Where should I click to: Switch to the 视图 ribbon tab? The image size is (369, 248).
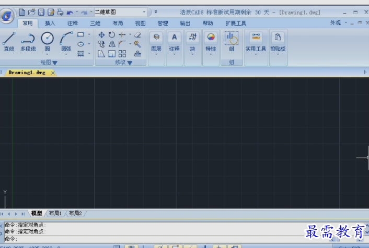click(x=140, y=23)
